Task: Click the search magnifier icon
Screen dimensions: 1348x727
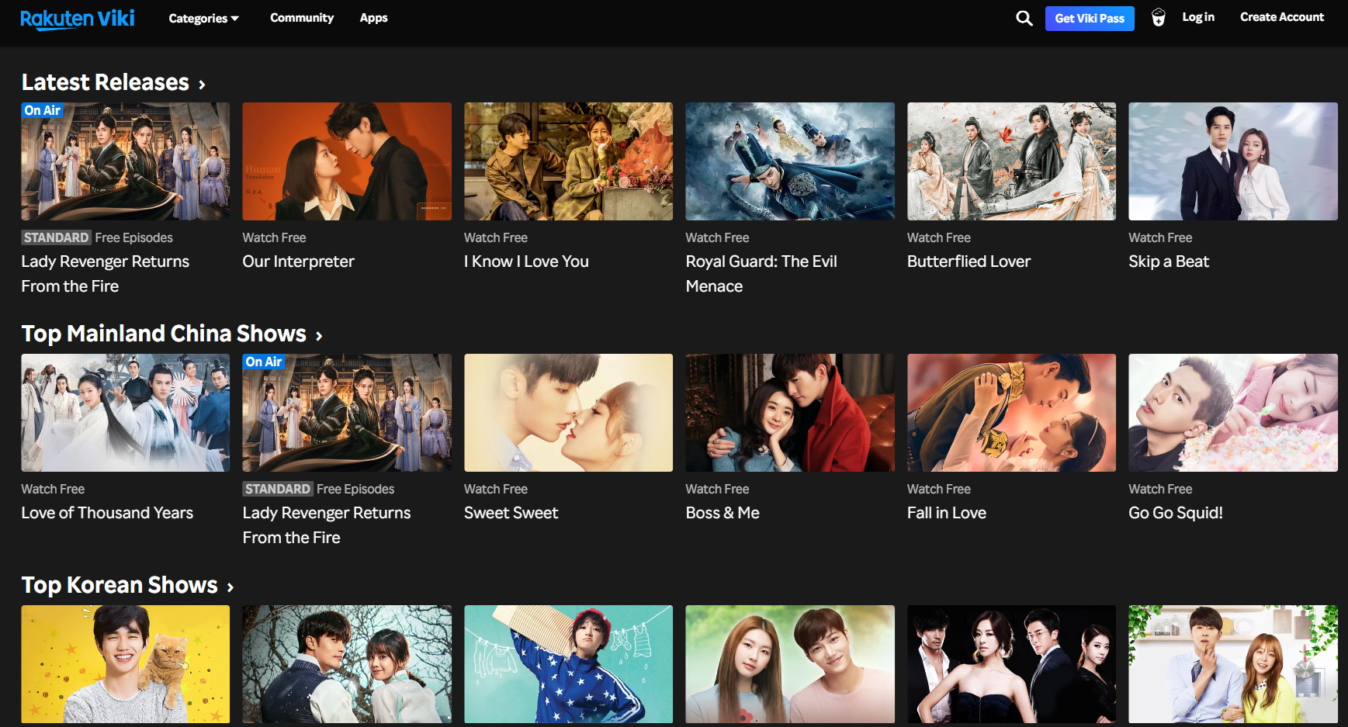Action: point(1024,18)
